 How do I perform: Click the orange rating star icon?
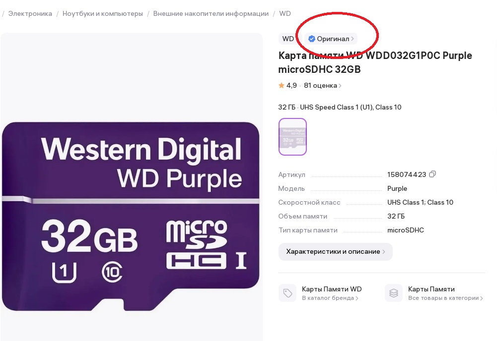click(282, 85)
